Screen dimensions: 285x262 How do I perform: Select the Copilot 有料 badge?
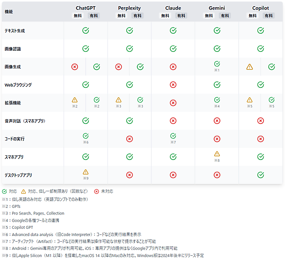click(x=268, y=16)
